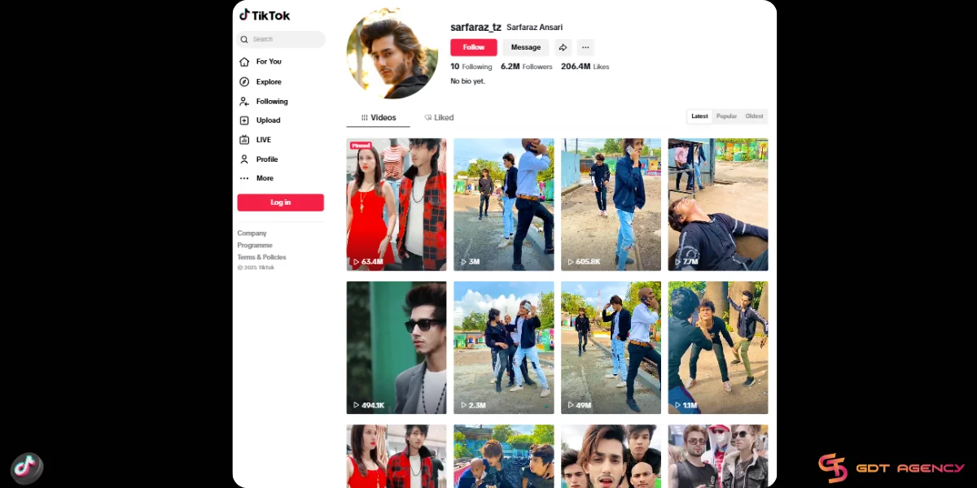This screenshot has width=977, height=488.
Task: Open the video with 494.1K views
Action: (x=396, y=347)
